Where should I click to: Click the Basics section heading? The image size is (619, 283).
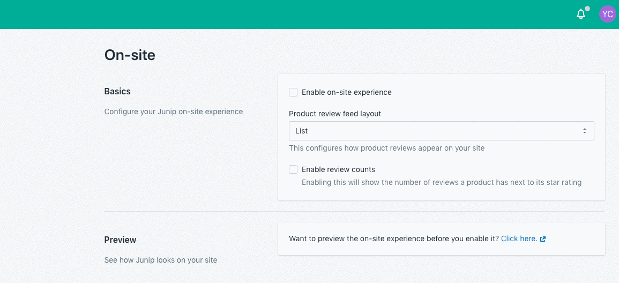click(117, 91)
